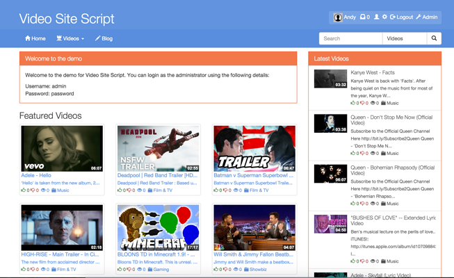Open Batman v Superman Superbowl title link

253,175
